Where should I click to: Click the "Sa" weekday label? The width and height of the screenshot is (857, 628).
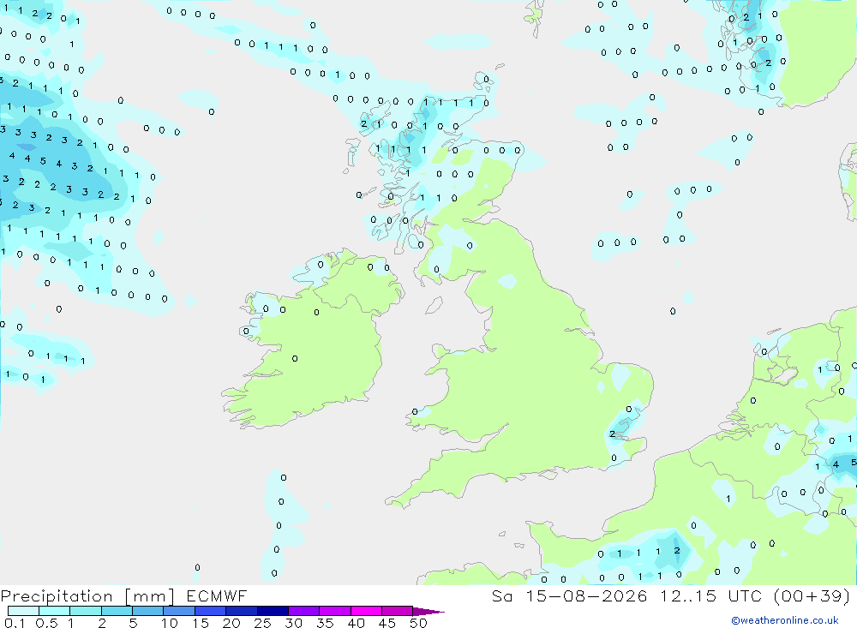pyautogui.click(x=502, y=596)
